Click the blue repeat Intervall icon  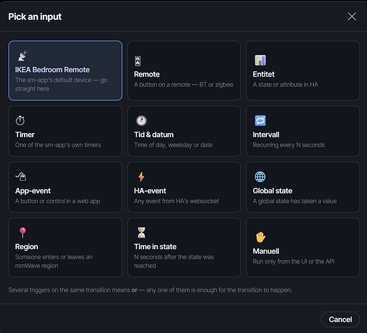click(260, 121)
